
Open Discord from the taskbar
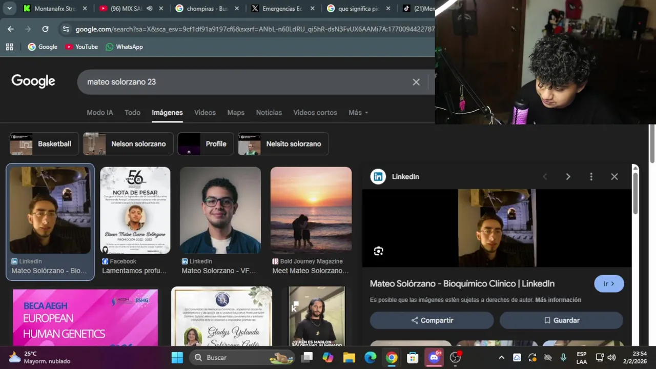(x=435, y=357)
